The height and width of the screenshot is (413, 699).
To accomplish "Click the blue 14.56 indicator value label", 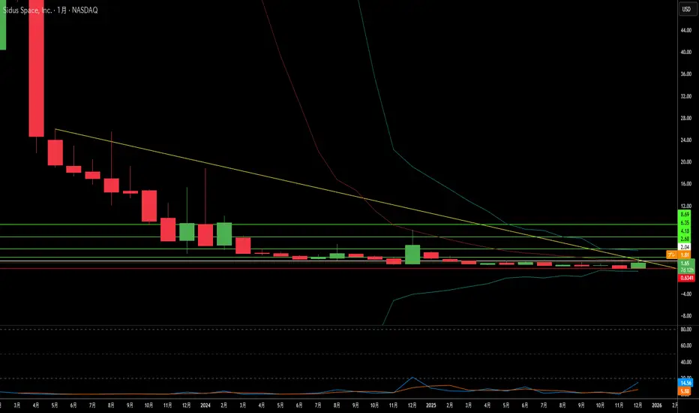I will (685, 383).
